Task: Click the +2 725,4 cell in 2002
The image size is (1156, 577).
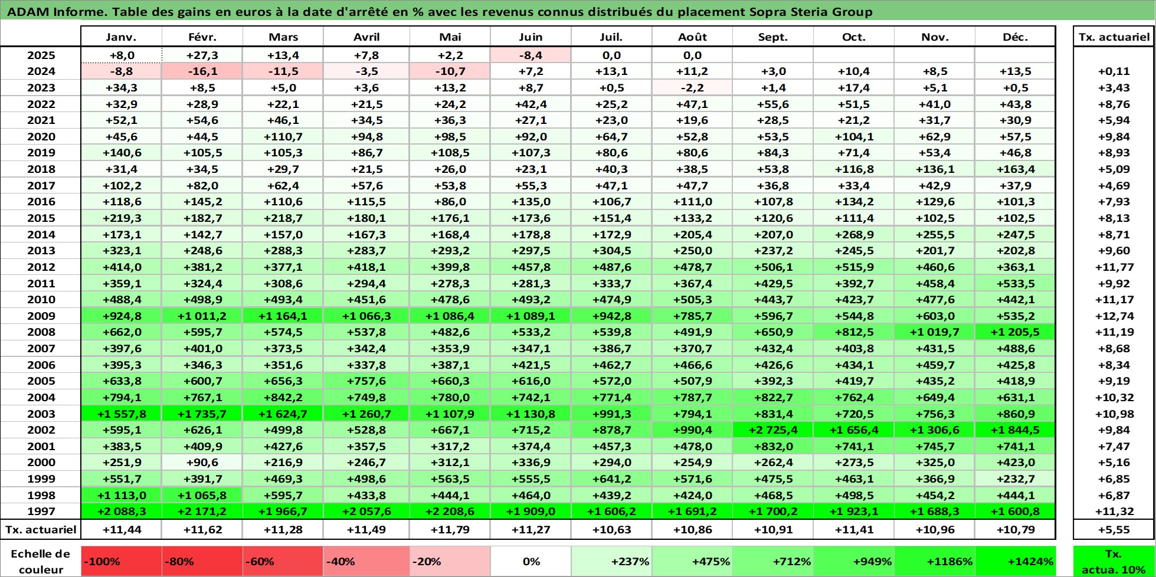Action: [x=773, y=430]
